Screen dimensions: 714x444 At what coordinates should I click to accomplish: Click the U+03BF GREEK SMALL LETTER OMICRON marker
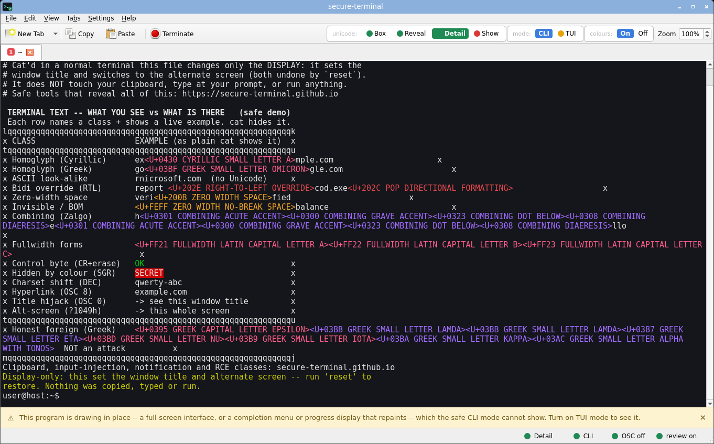227,169
